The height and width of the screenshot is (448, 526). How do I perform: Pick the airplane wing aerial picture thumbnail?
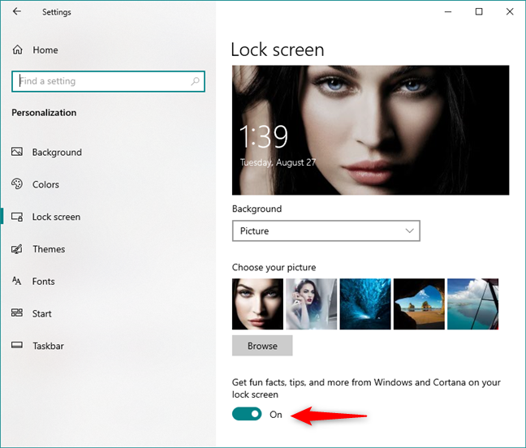tap(472, 304)
